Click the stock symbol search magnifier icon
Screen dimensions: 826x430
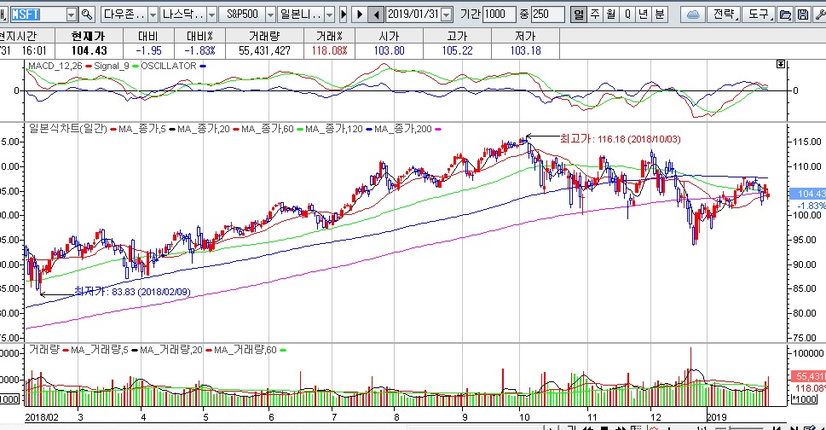click(86, 15)
